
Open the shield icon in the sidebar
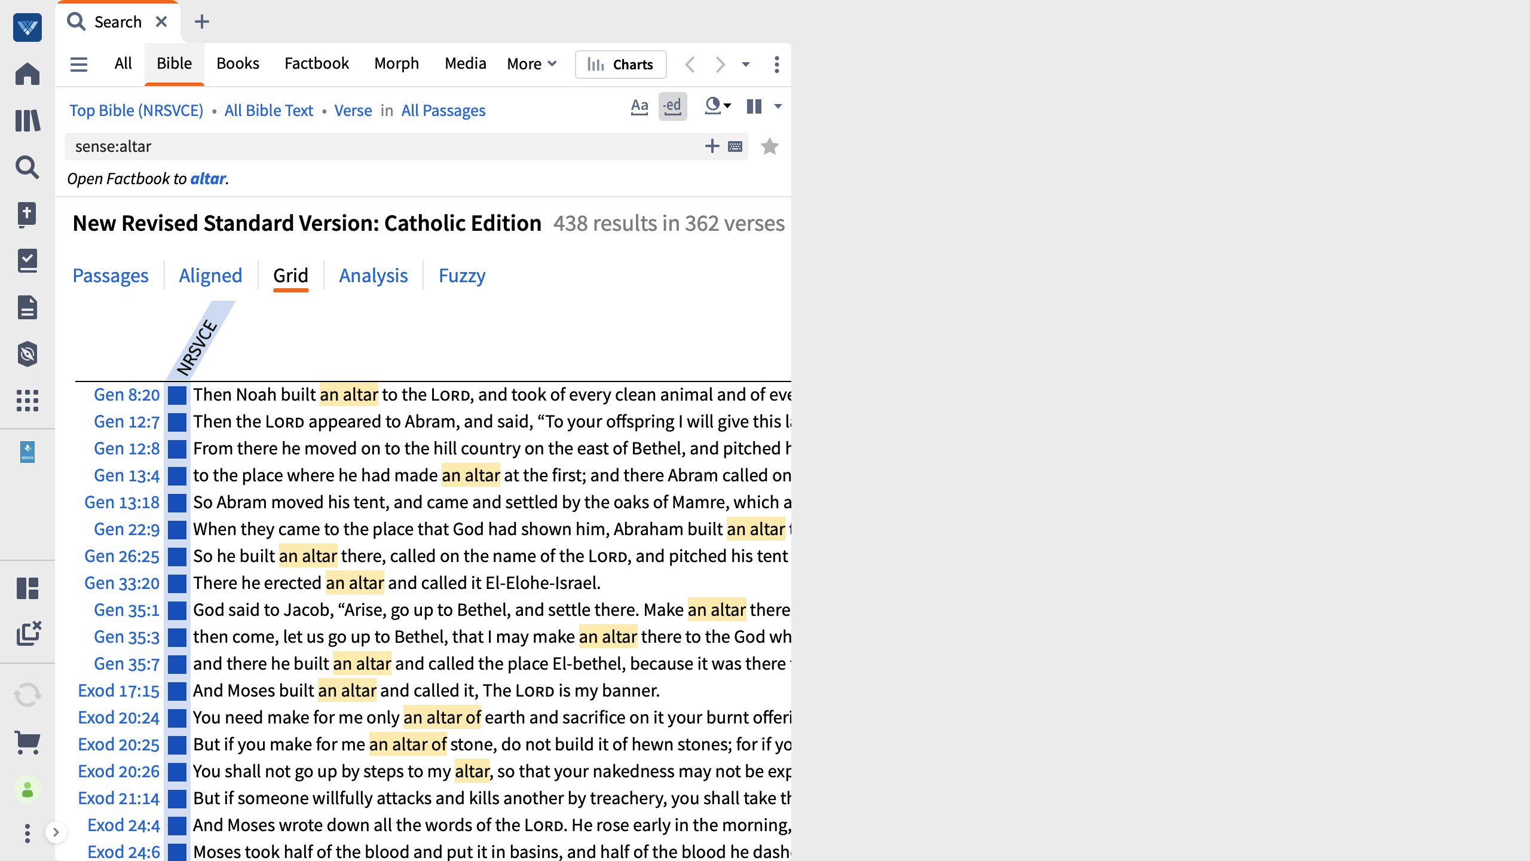[27, 354]
